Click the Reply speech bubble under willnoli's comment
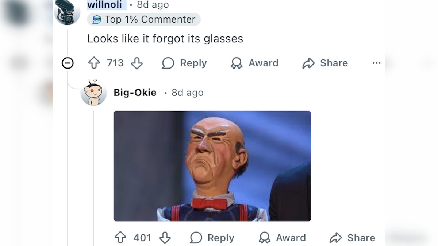This screenshot has height=246, width=438. [168, 63]
